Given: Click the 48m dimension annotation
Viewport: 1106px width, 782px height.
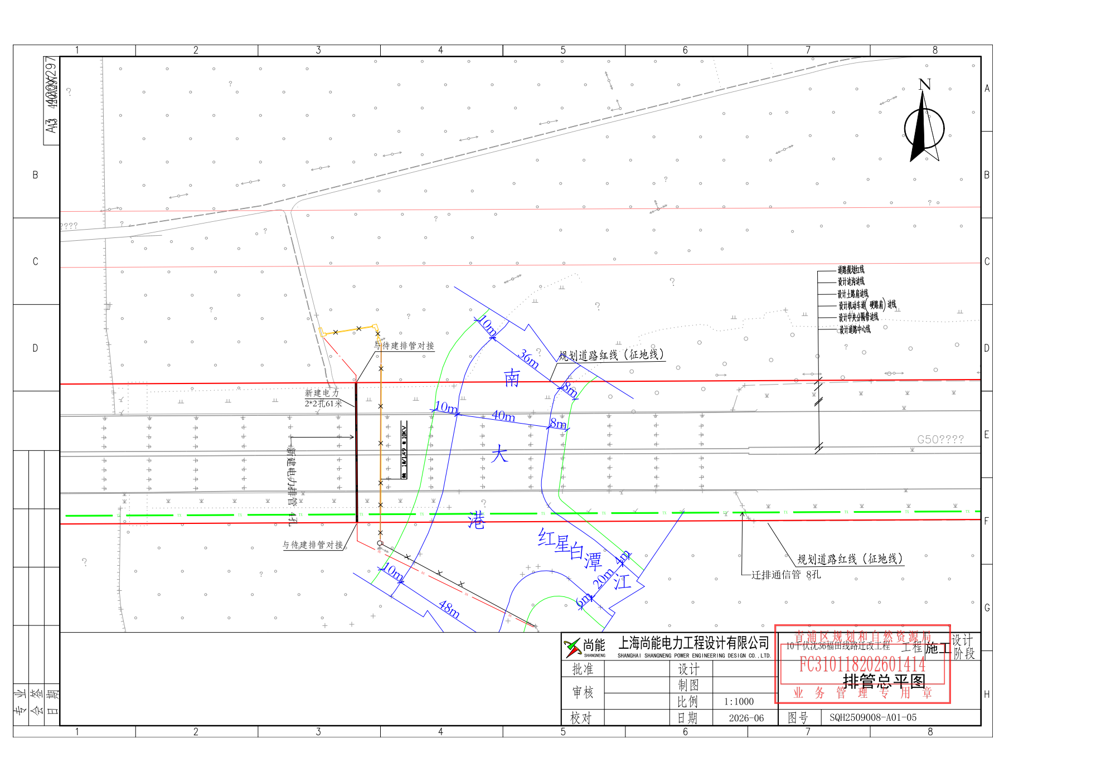Looking at the screenshot, I should click(449, 609).
